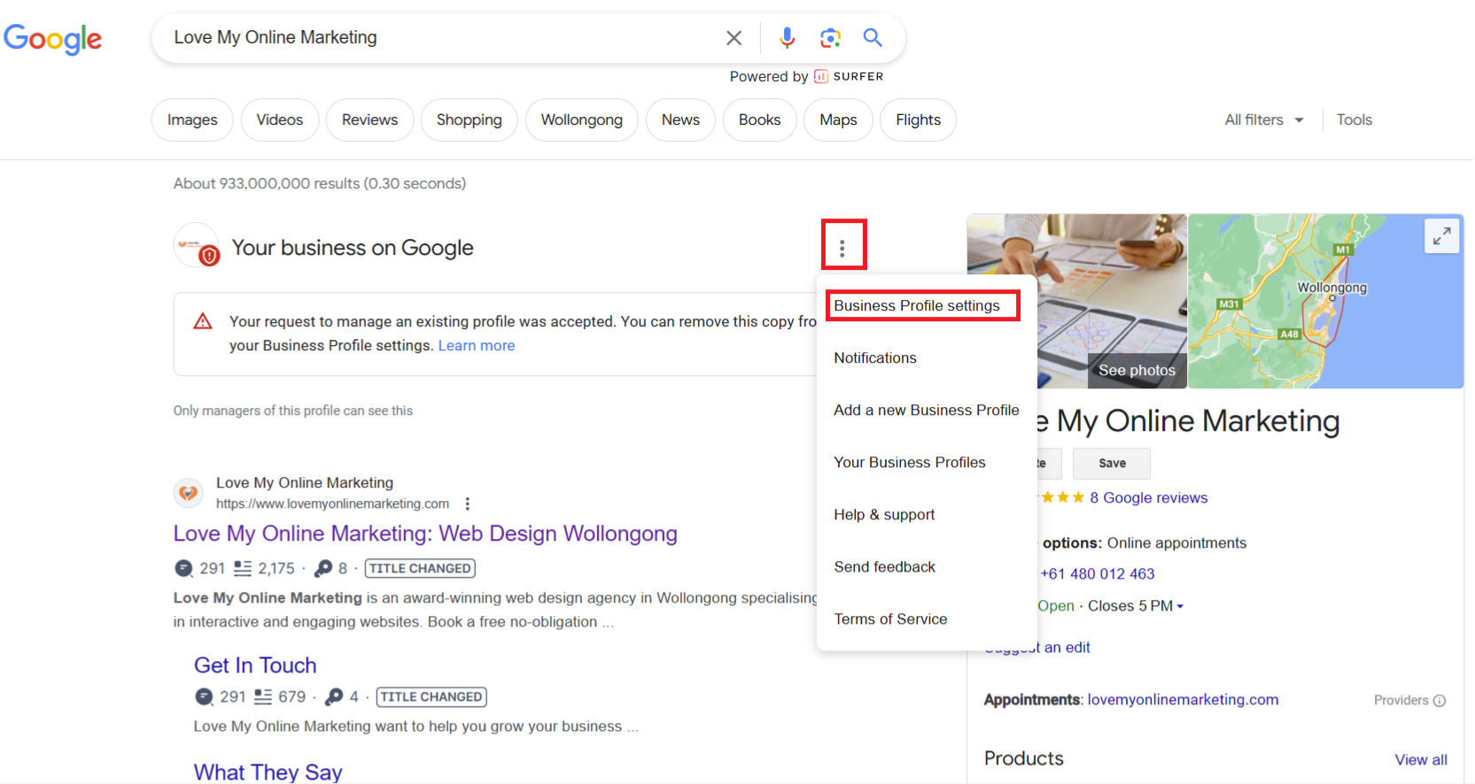Screen dimensions: 1475x784
Task: Start voice search with microphone icon
Action: click(787, 37)
